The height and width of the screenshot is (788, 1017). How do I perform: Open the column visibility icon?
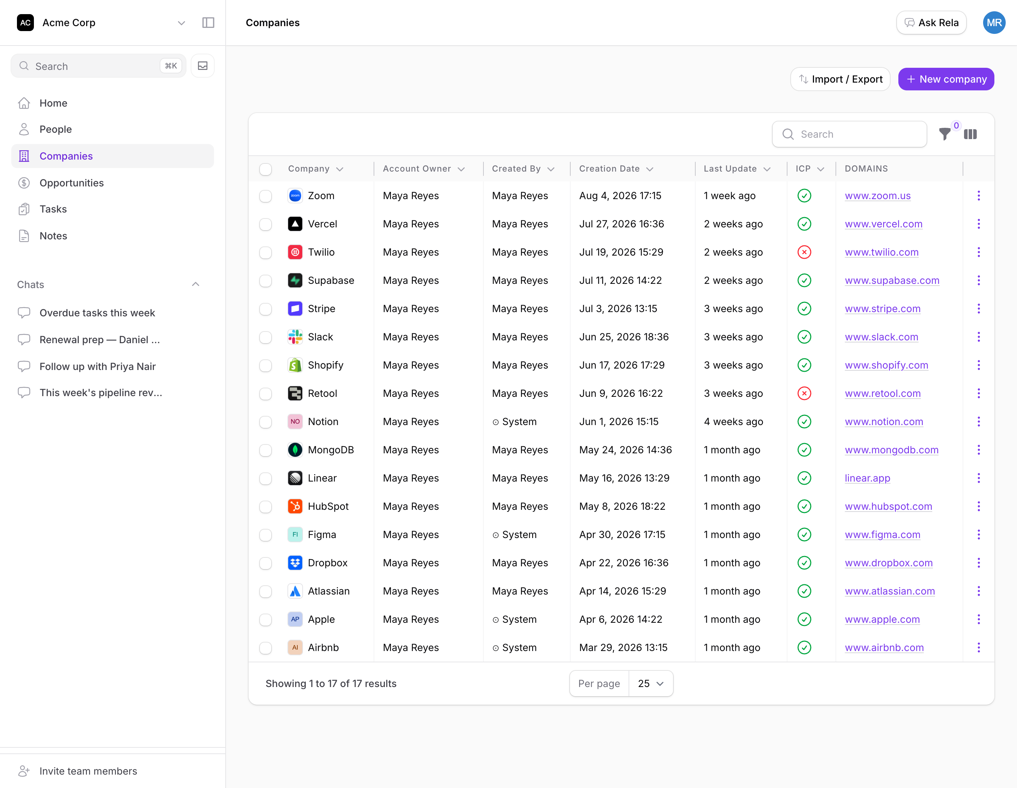[x=970, y=135]
